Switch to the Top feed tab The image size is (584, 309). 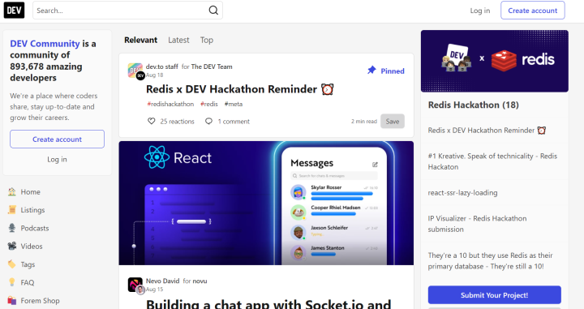[207, 40]
